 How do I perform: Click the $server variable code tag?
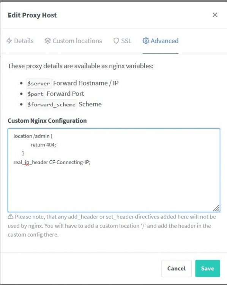(39, 84)
